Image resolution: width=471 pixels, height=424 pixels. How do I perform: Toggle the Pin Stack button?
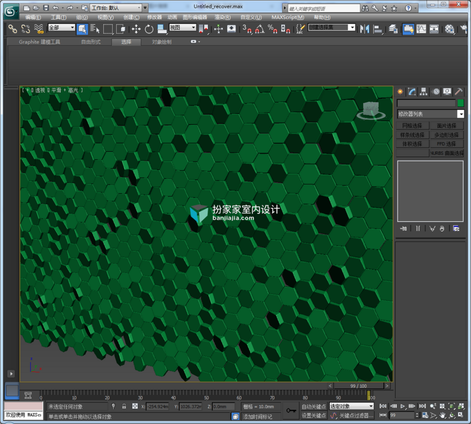403,229
